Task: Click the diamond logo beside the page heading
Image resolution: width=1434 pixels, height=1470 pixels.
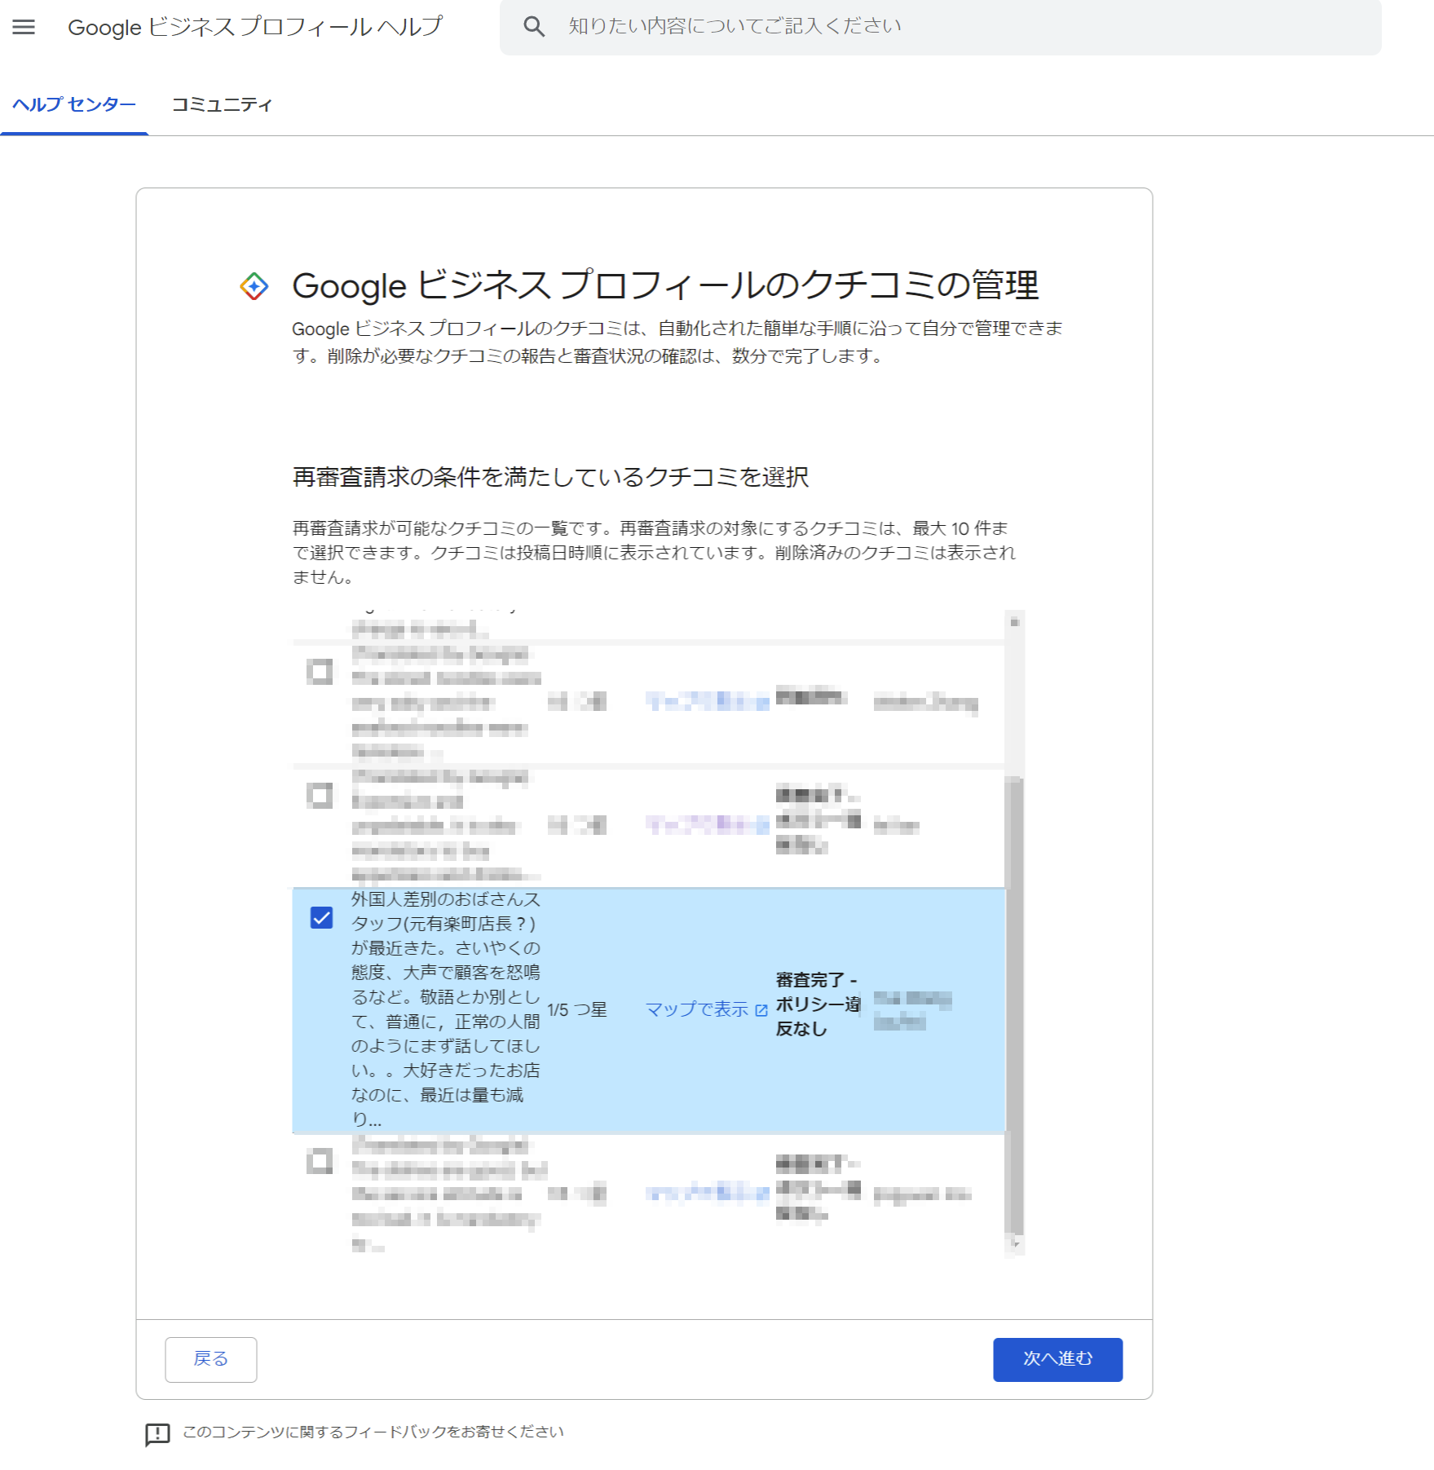Action: (254, 286)
